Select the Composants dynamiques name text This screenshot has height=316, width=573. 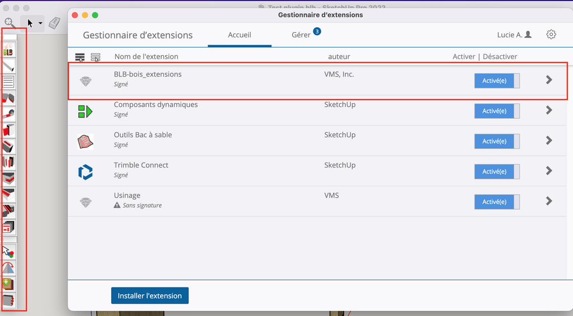[156, 104]
